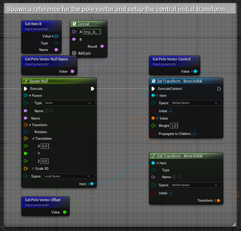Click the Type pin on Get Item B
241x231 pixels.
click(x=56, y=43)
